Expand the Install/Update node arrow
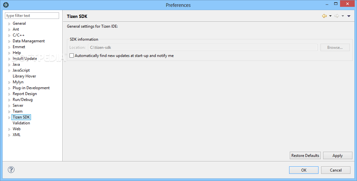Image resolution: width=357 pixels, height=181 pixels. pos(9,59)
